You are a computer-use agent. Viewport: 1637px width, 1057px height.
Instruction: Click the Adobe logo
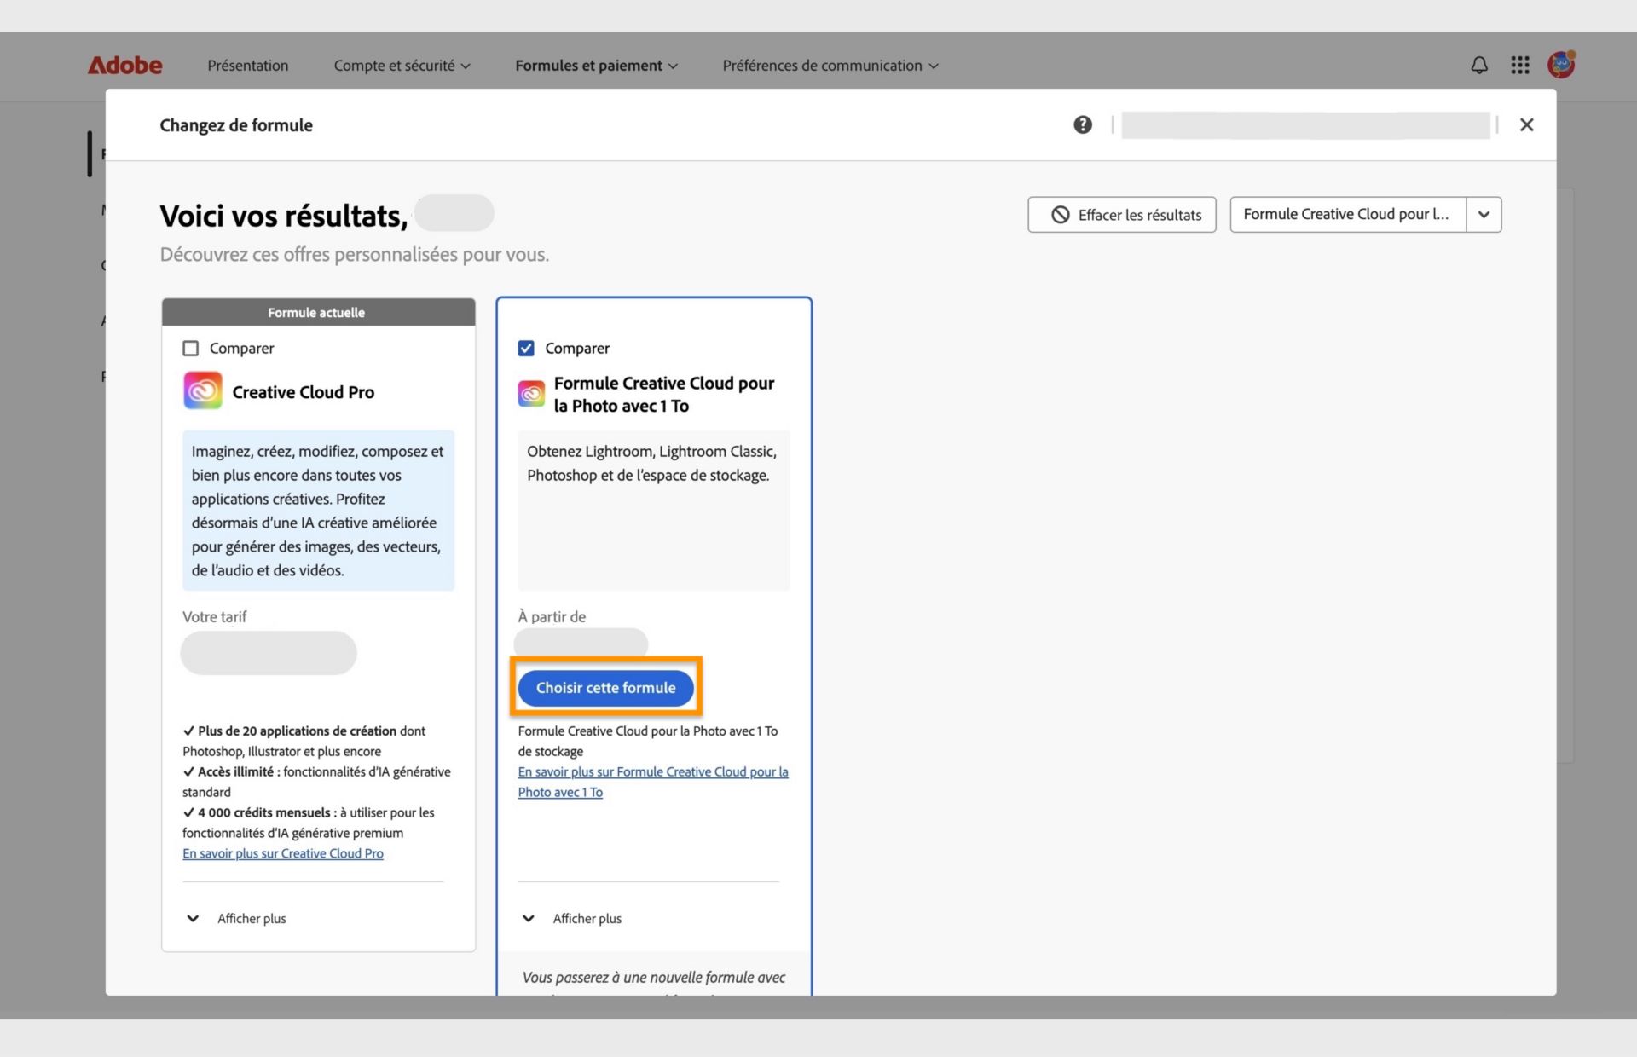coord(124,65)
